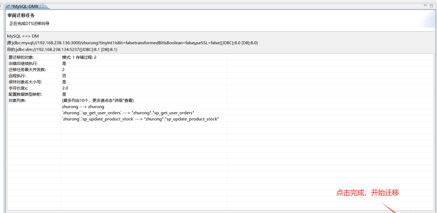Screen dimensions: 437x213
Task: Select the '配置数据类型映射:' row label
Action: 25,94
